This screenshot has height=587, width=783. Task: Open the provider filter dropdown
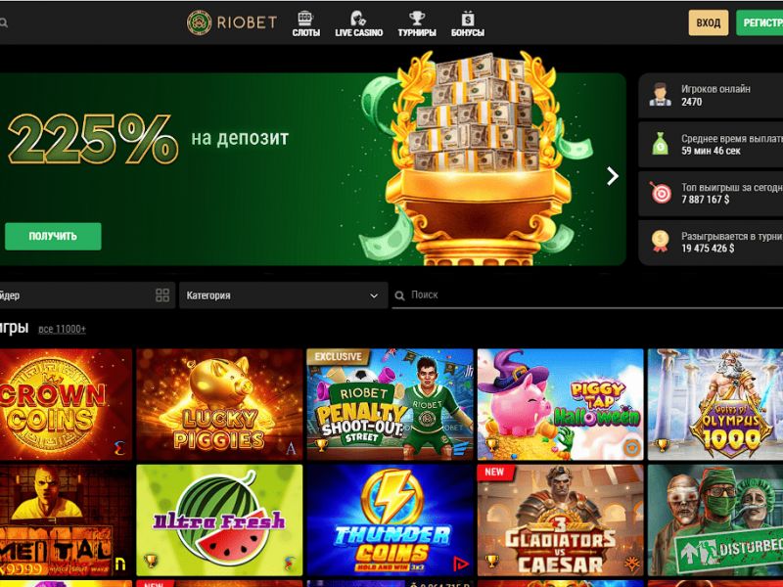(x=87, y=295)
